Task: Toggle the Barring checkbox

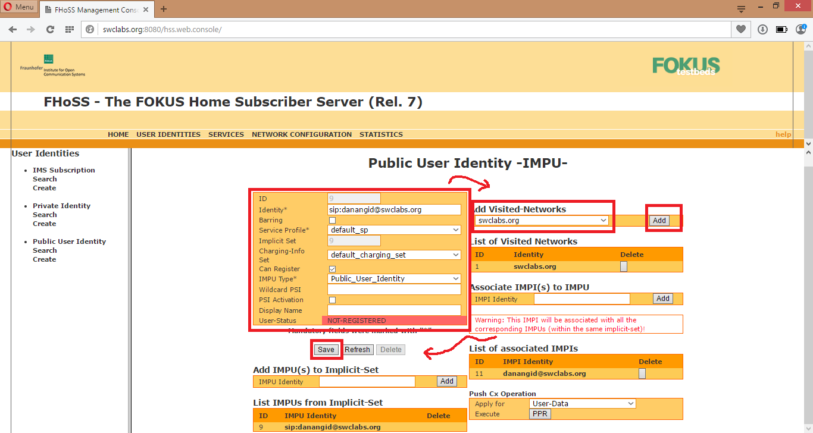Action: click(x=332, y=221)
